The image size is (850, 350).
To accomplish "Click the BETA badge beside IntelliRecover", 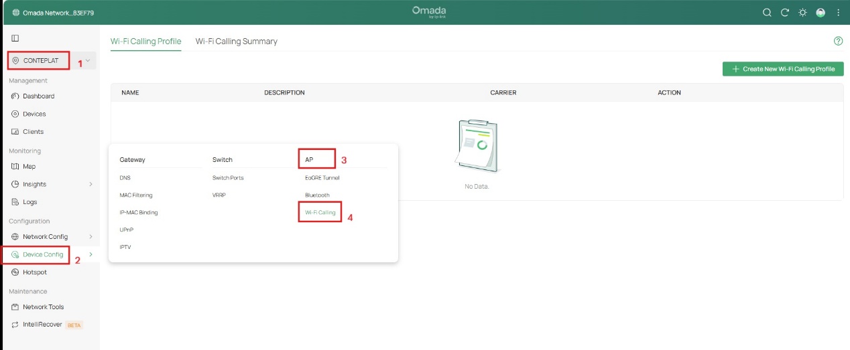I will pos(74,325).
